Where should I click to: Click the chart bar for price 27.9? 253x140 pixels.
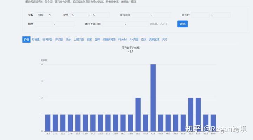(70, 123)
